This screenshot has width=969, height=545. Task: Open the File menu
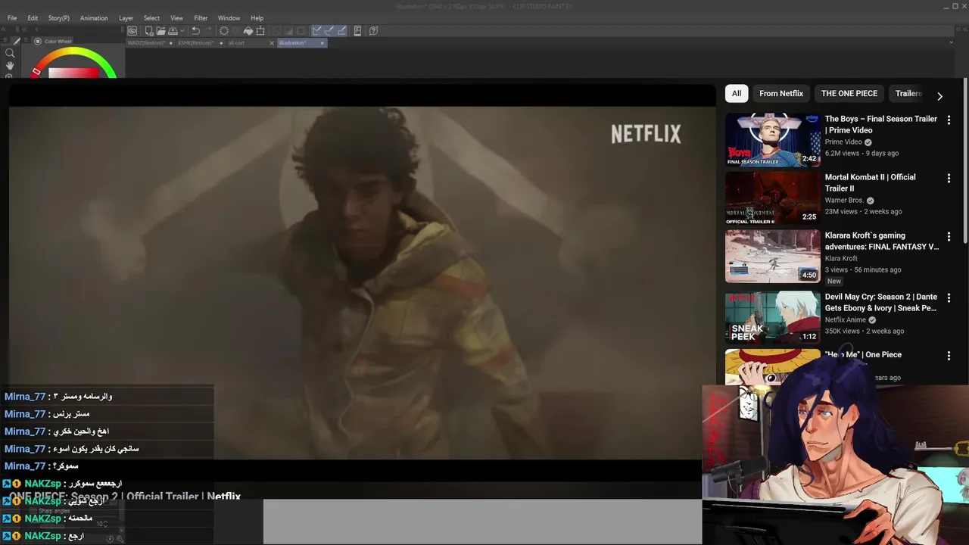pyautogui.click(x=12, y=18)
